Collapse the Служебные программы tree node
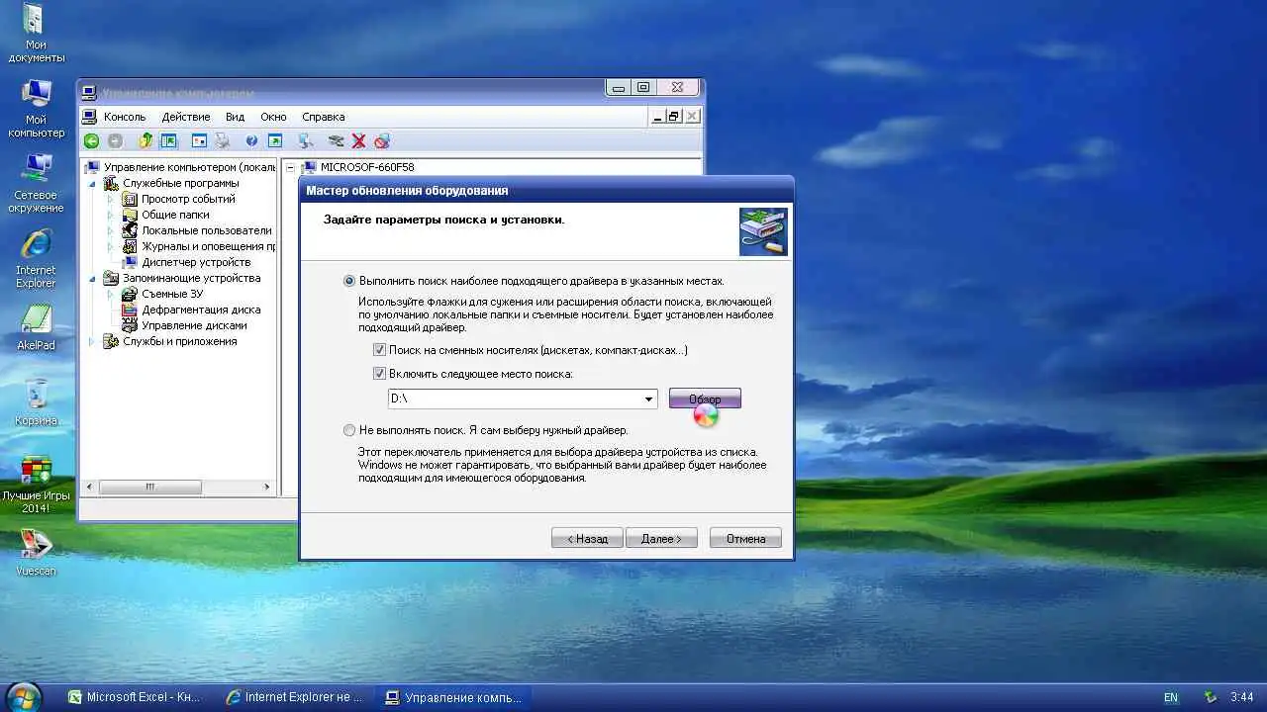 (92, 183)
